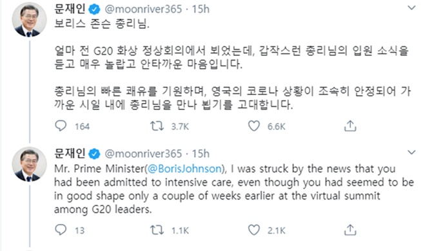The width and height of the screenshot is (421, 251).
Task: Like the tweet with 2.1K likes
Action: (x=254, y=230)
